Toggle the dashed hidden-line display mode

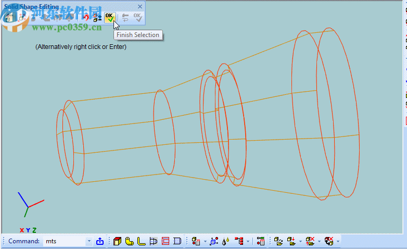pyautogui.click(x=177, y=241)
